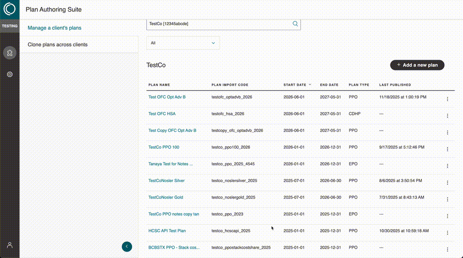This screenshot has height=258, width=463.
Task: Click published date 11/18/2025 at 1:00:19 PM
Action: tap(403, 97)
